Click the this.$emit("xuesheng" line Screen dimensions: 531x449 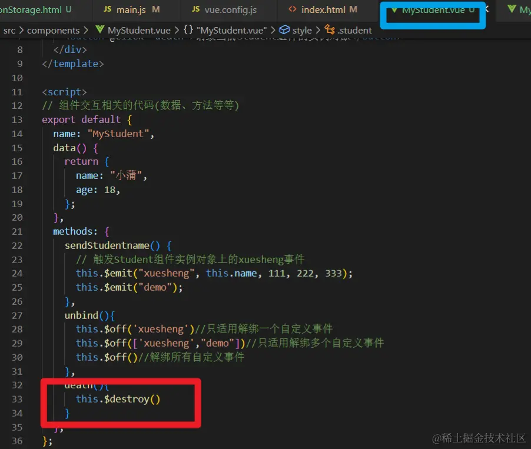214,273
